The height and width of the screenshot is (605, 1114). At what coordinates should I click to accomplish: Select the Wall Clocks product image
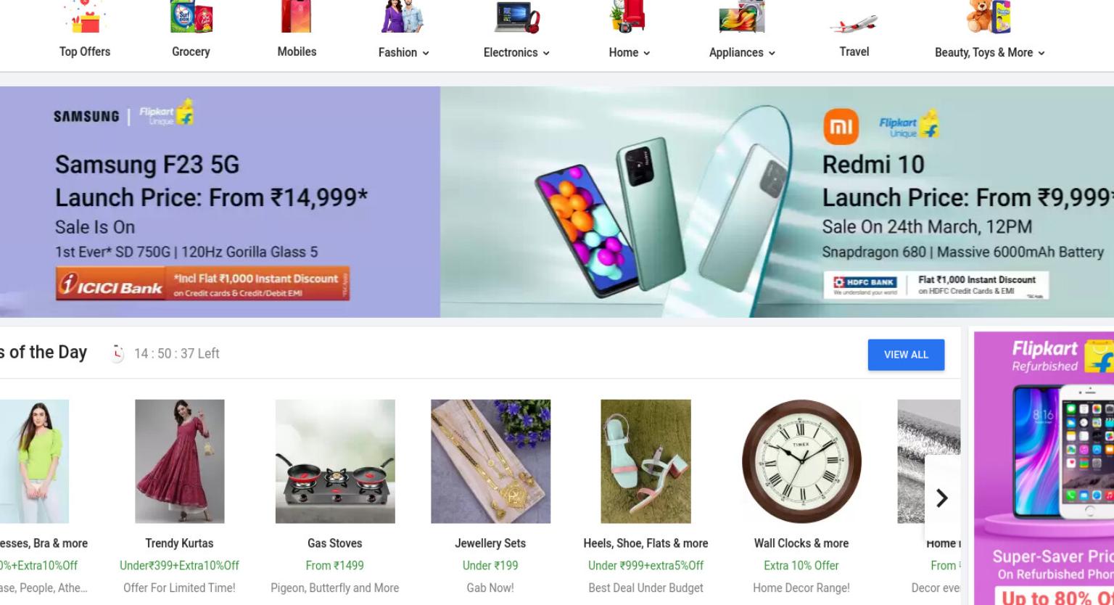[x=801, y=461]
